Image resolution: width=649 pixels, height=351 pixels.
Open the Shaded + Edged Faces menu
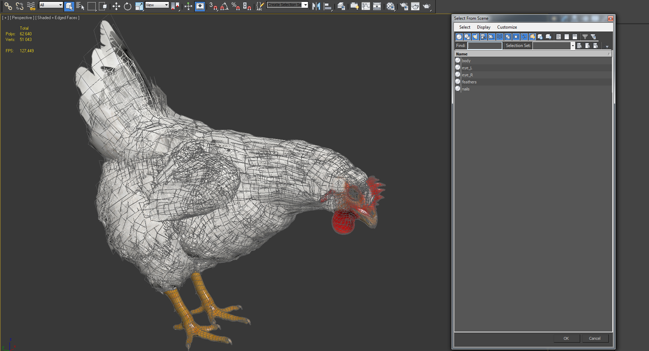(58, 18)
